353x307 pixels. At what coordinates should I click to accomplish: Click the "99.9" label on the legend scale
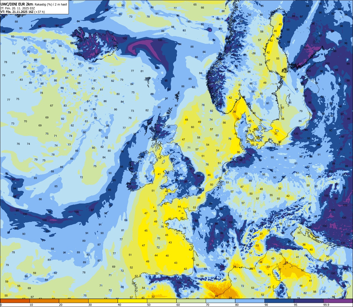pyautogui.click(x=326, y=305)
